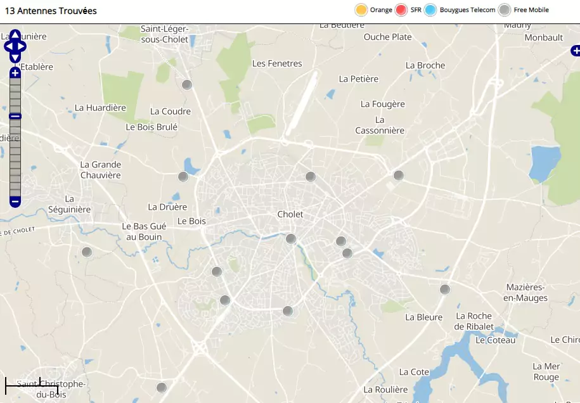The height and width of the screenshot is (403, 580).
Task: Click the La Petière place label
Action: pyautogui.click(x=359, y=79)
